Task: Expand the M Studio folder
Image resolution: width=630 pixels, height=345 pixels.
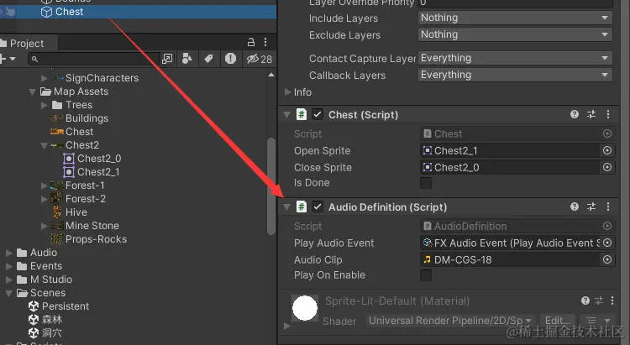Action: coord(9,280)
